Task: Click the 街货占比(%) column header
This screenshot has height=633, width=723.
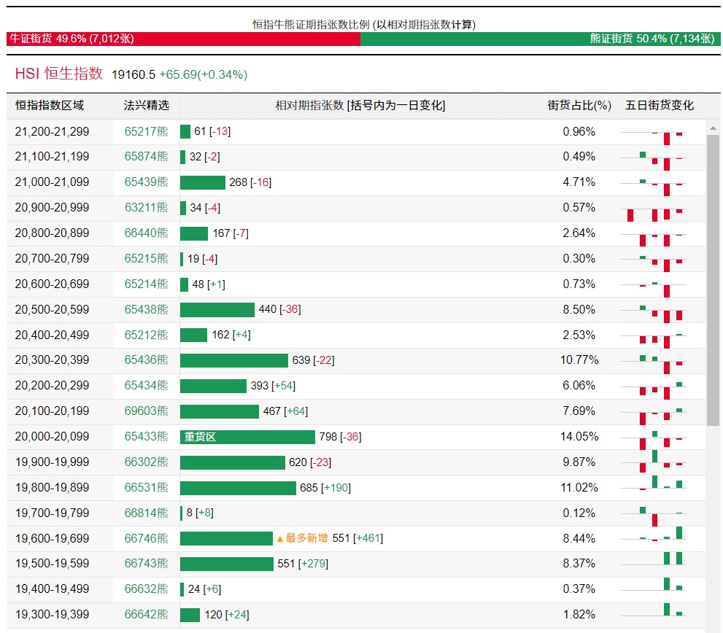Action: click(x=579, y=106)
